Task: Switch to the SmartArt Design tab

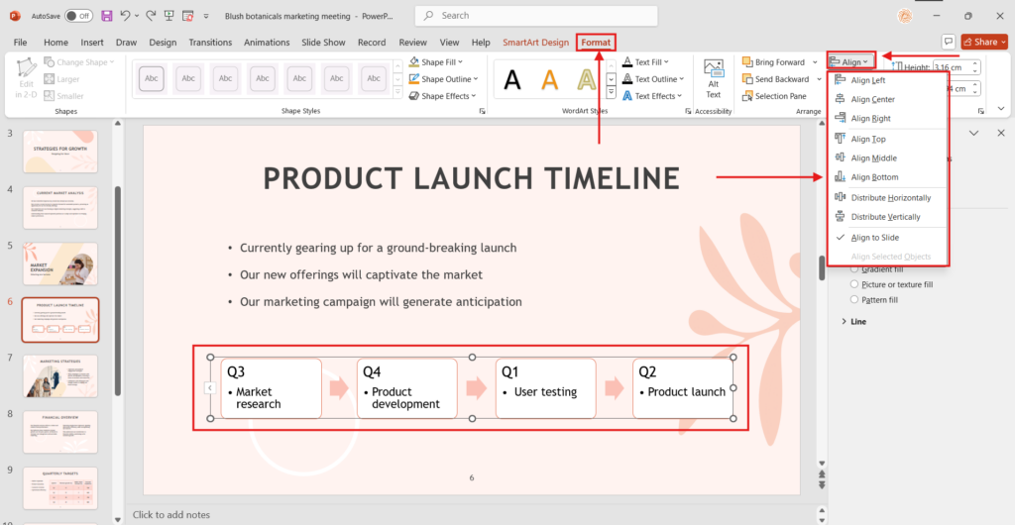Action: point(535,43)
